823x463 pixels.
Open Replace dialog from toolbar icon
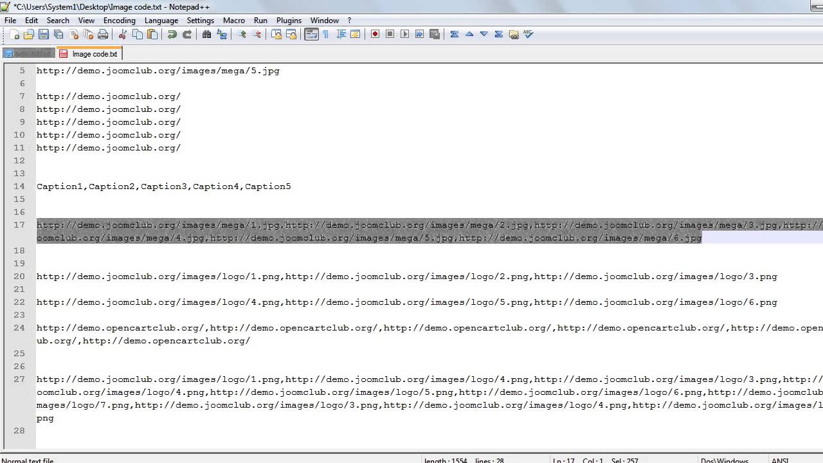click(x=222, y=35)
